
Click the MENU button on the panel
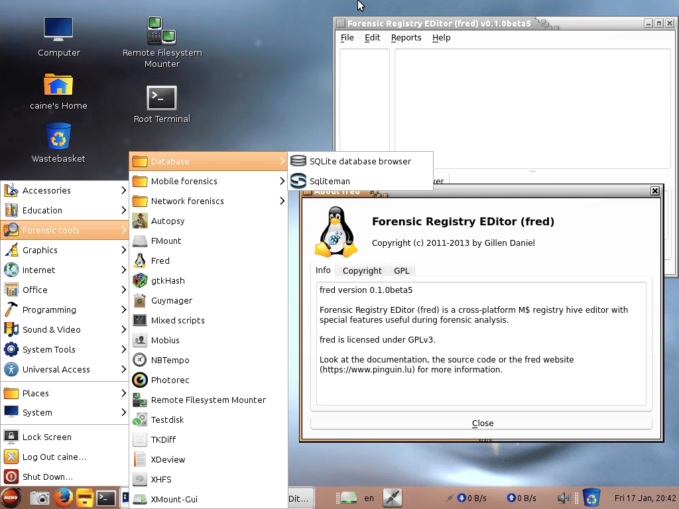pos(11,498)
